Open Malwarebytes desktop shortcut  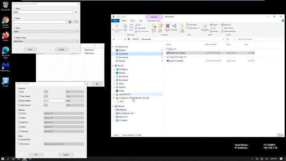[x=5, y=67]
